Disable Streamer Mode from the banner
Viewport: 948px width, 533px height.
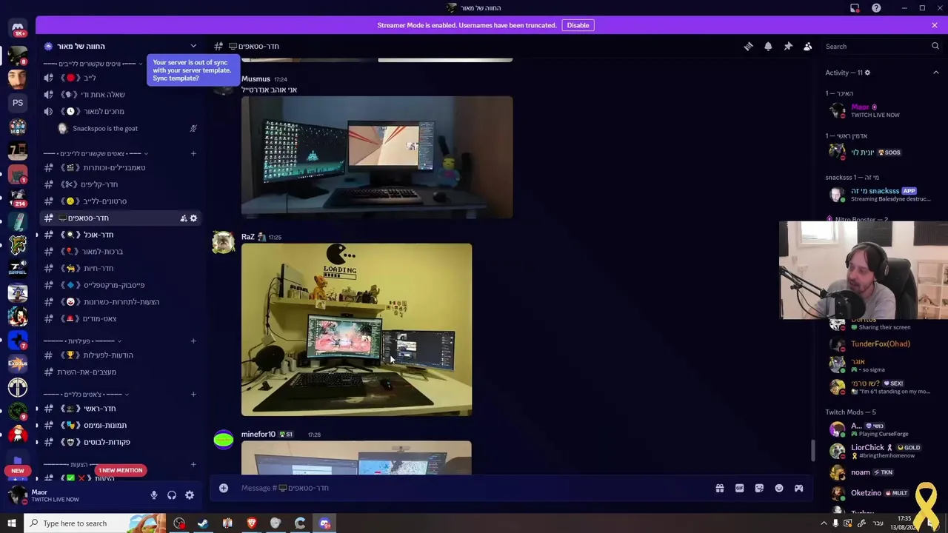[x=578, y=25]
